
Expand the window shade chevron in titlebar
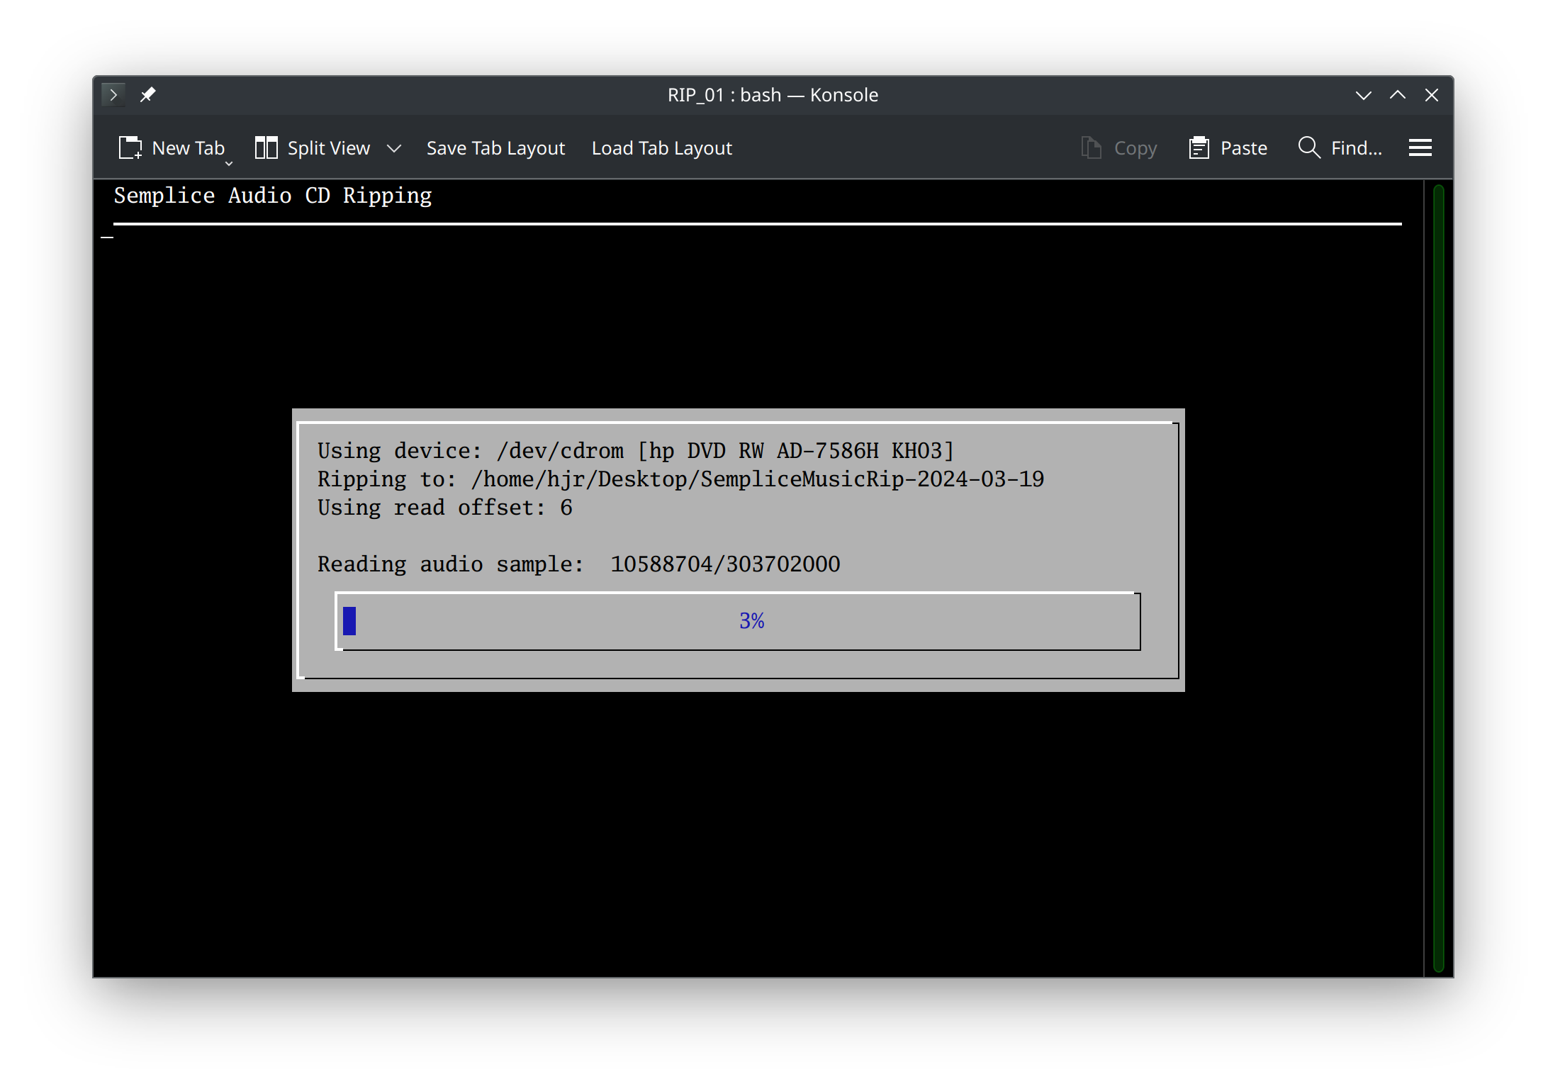[x=1363, y=94]
